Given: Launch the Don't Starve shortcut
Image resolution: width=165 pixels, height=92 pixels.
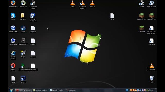Looking at the screenshot, I should [152, 4].
